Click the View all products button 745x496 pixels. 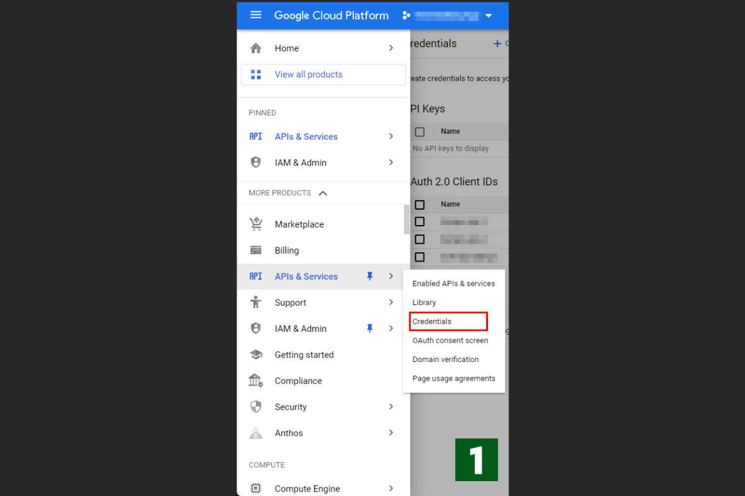(x=323, y=74)
